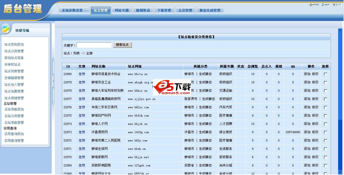This screenshot has height=175, width=344.
Task: Collapse the left sidebar using the splitter handle
Action: (53, 81)
